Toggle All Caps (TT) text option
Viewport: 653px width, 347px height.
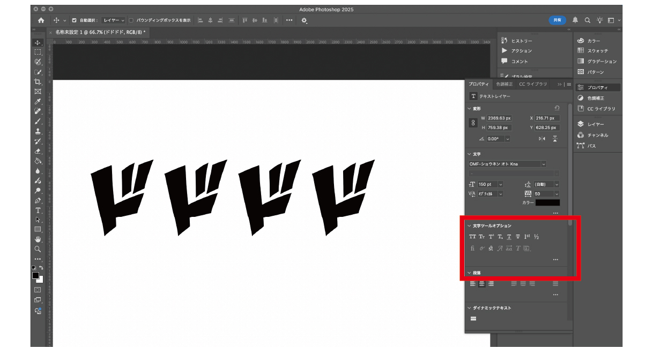(472, 237)
